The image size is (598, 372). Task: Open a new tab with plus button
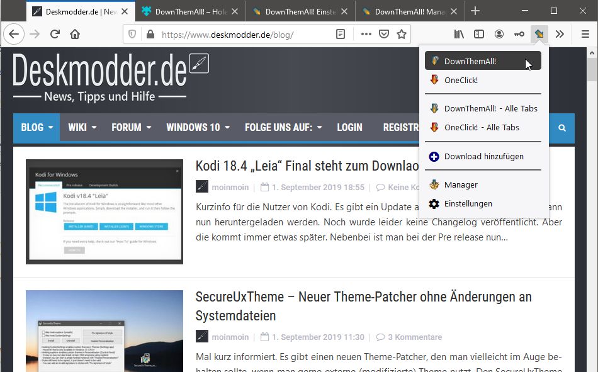[475, 11]
